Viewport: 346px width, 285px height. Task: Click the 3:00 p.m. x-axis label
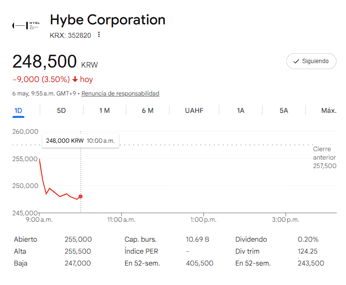coord(285,220)
